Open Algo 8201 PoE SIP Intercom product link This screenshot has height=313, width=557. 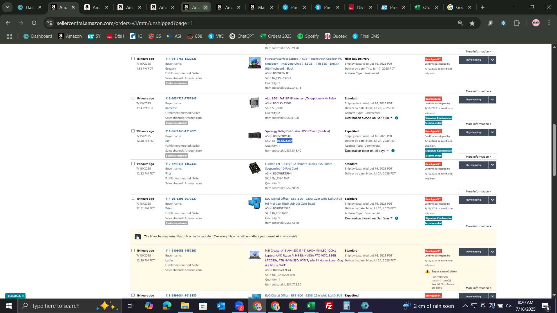point(300,99)
